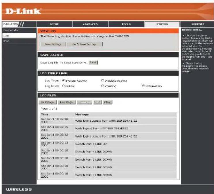Click the 18:34:30 timestamp cell
Image resolution: width=214 pixels, height=194 pixels.
pos(57,120)
